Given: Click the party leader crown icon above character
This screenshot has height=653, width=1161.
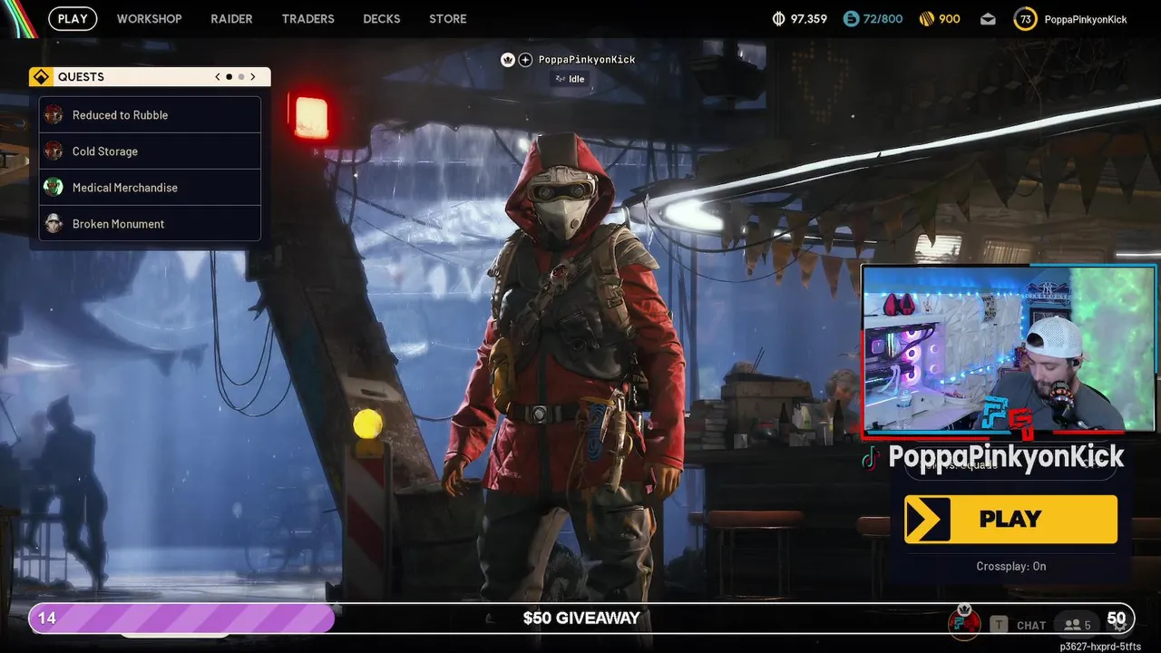Looking at the screenshot, I should [x=508, y=60].
